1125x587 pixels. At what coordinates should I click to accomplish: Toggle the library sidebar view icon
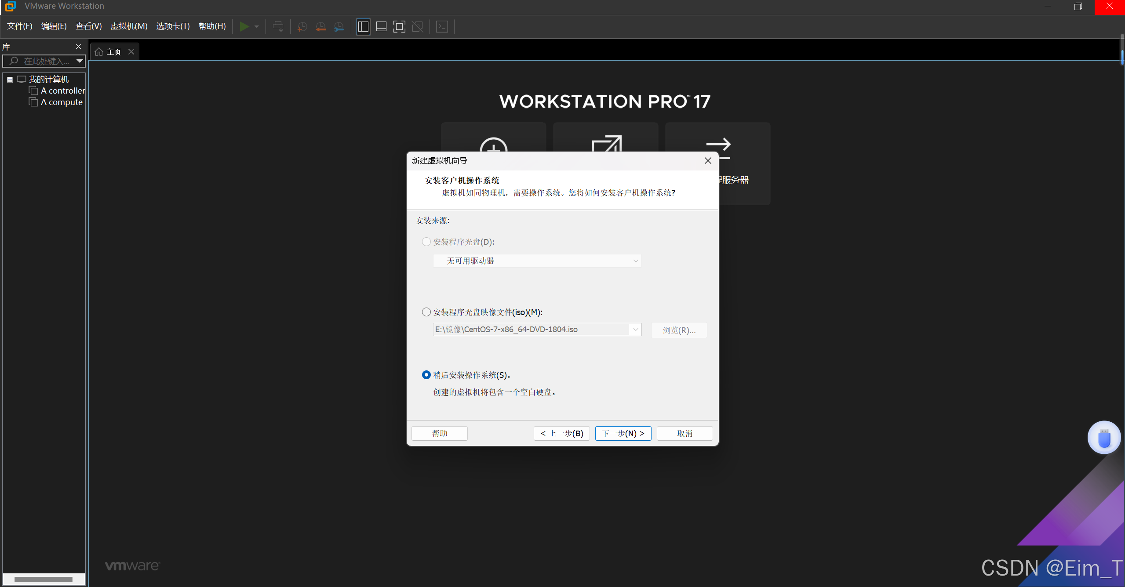pos(363,27)
